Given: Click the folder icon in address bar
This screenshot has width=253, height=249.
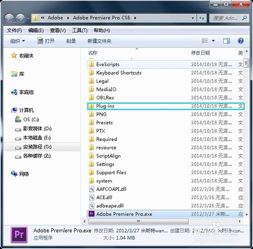Looking at the screenshot, I should [35, 18].
